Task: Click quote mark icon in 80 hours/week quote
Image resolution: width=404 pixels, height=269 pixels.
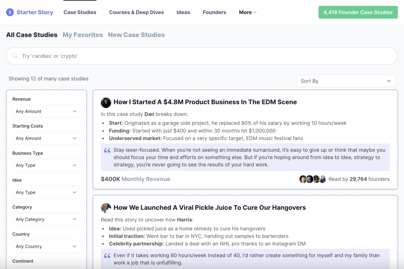Action: click(x=107, y=256)
